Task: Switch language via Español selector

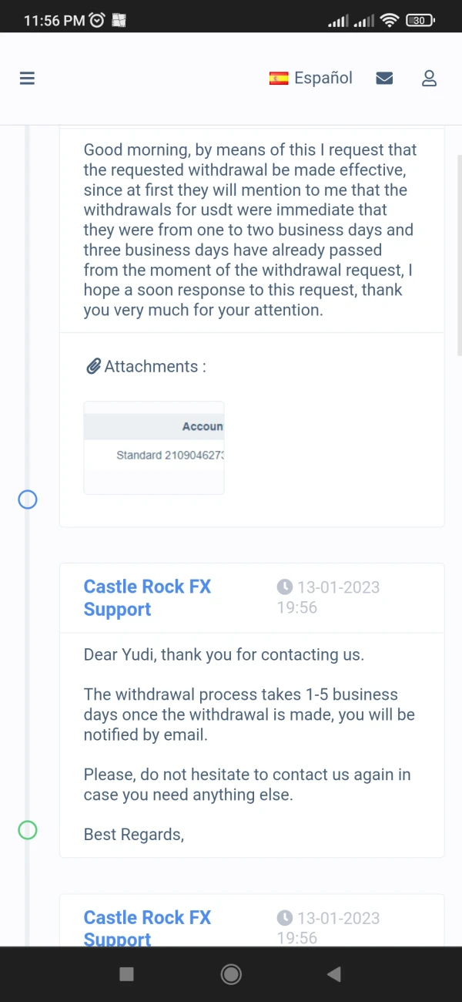Action: pyautogui.click(x=323, y=78)
